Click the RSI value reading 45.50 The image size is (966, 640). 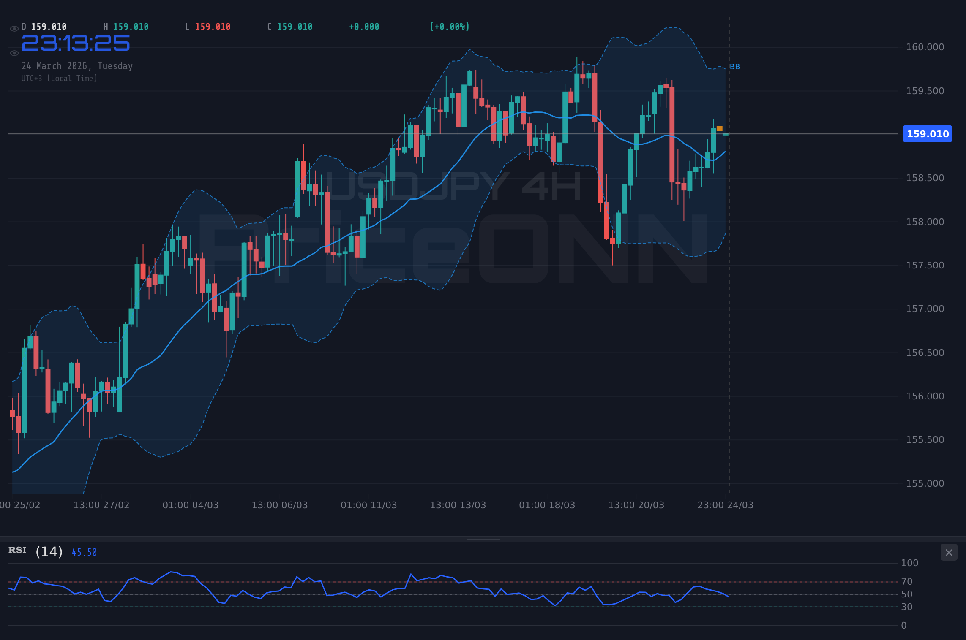pyautogui.click(x=84, y=552)
